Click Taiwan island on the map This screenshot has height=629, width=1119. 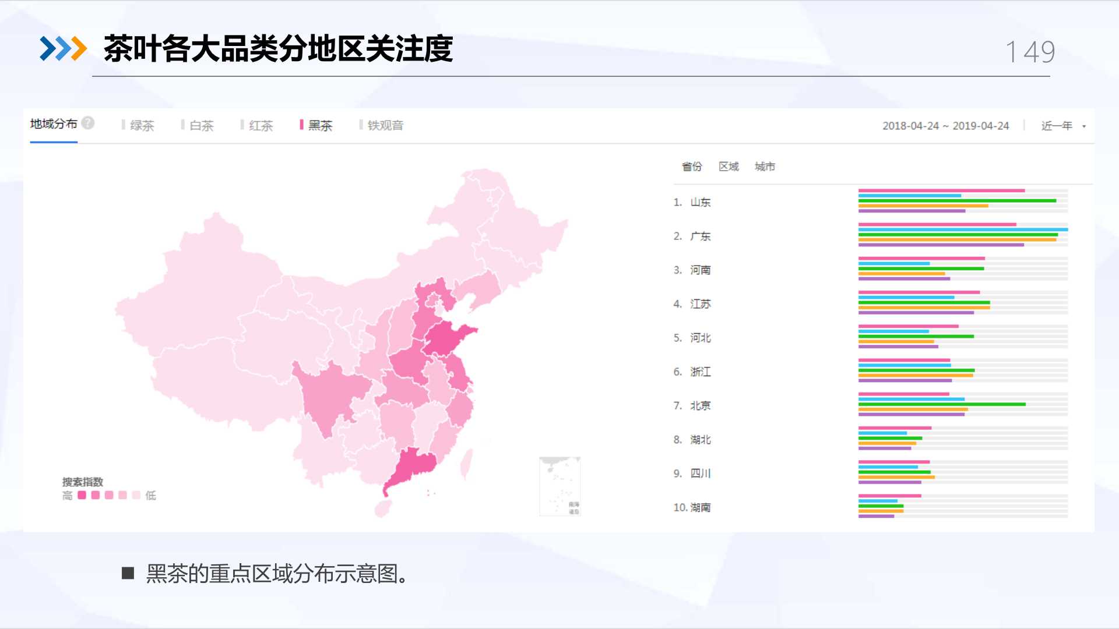click(467, 464)
